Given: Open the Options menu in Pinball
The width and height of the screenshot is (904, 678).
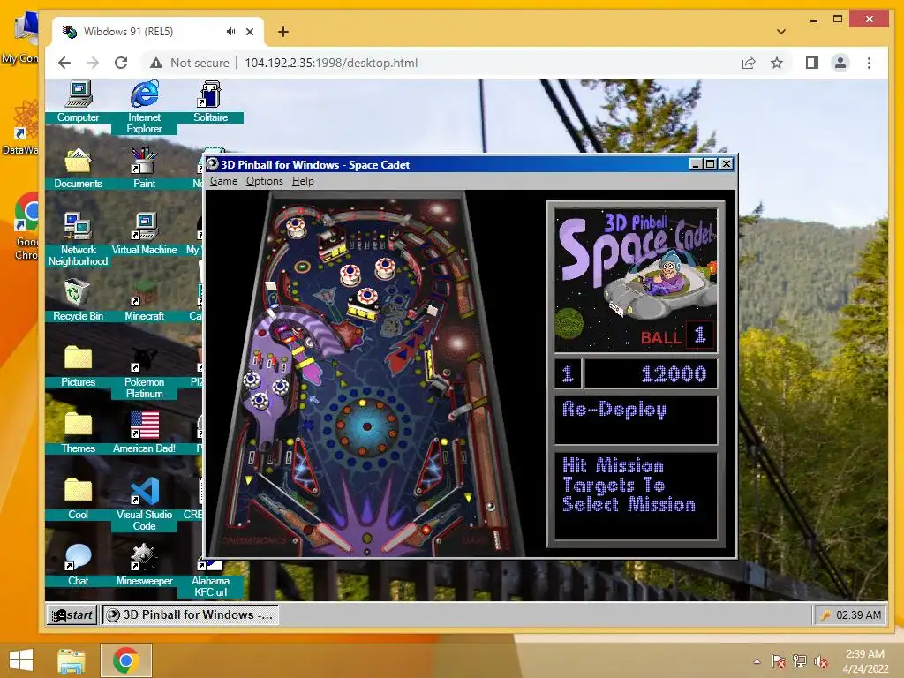Looking at the screenshot, I should click(x=265, y=181).
